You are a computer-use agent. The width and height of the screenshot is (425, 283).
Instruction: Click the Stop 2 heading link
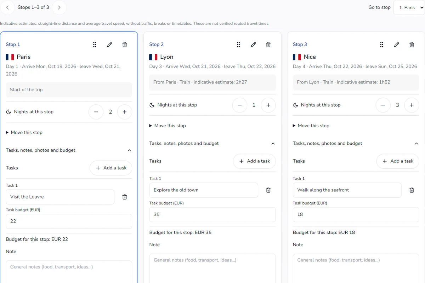point(157,45)
